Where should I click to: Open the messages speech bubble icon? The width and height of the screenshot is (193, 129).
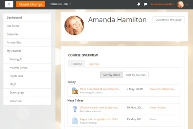[145, 4]
